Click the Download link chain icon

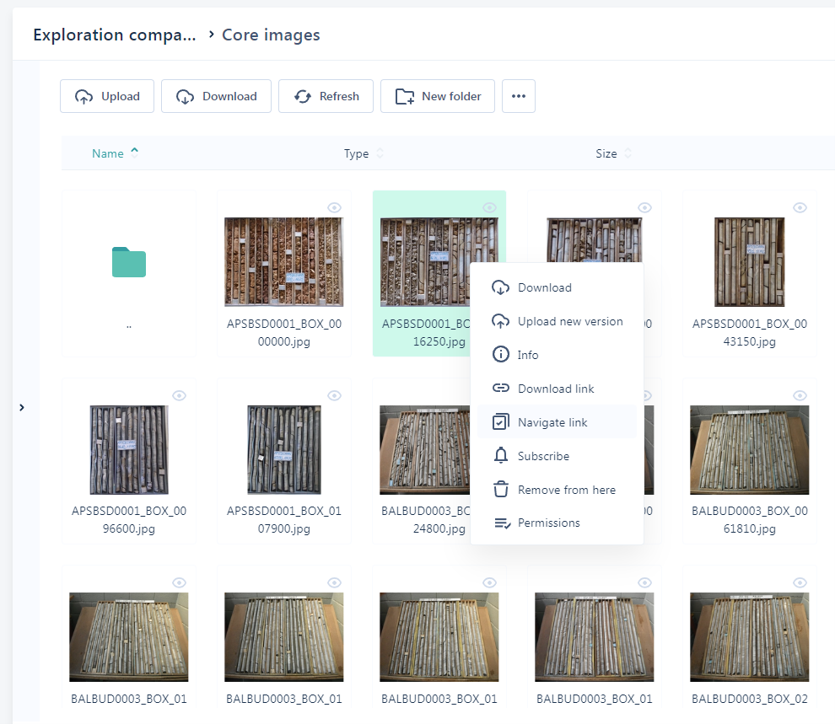point(501,389)
